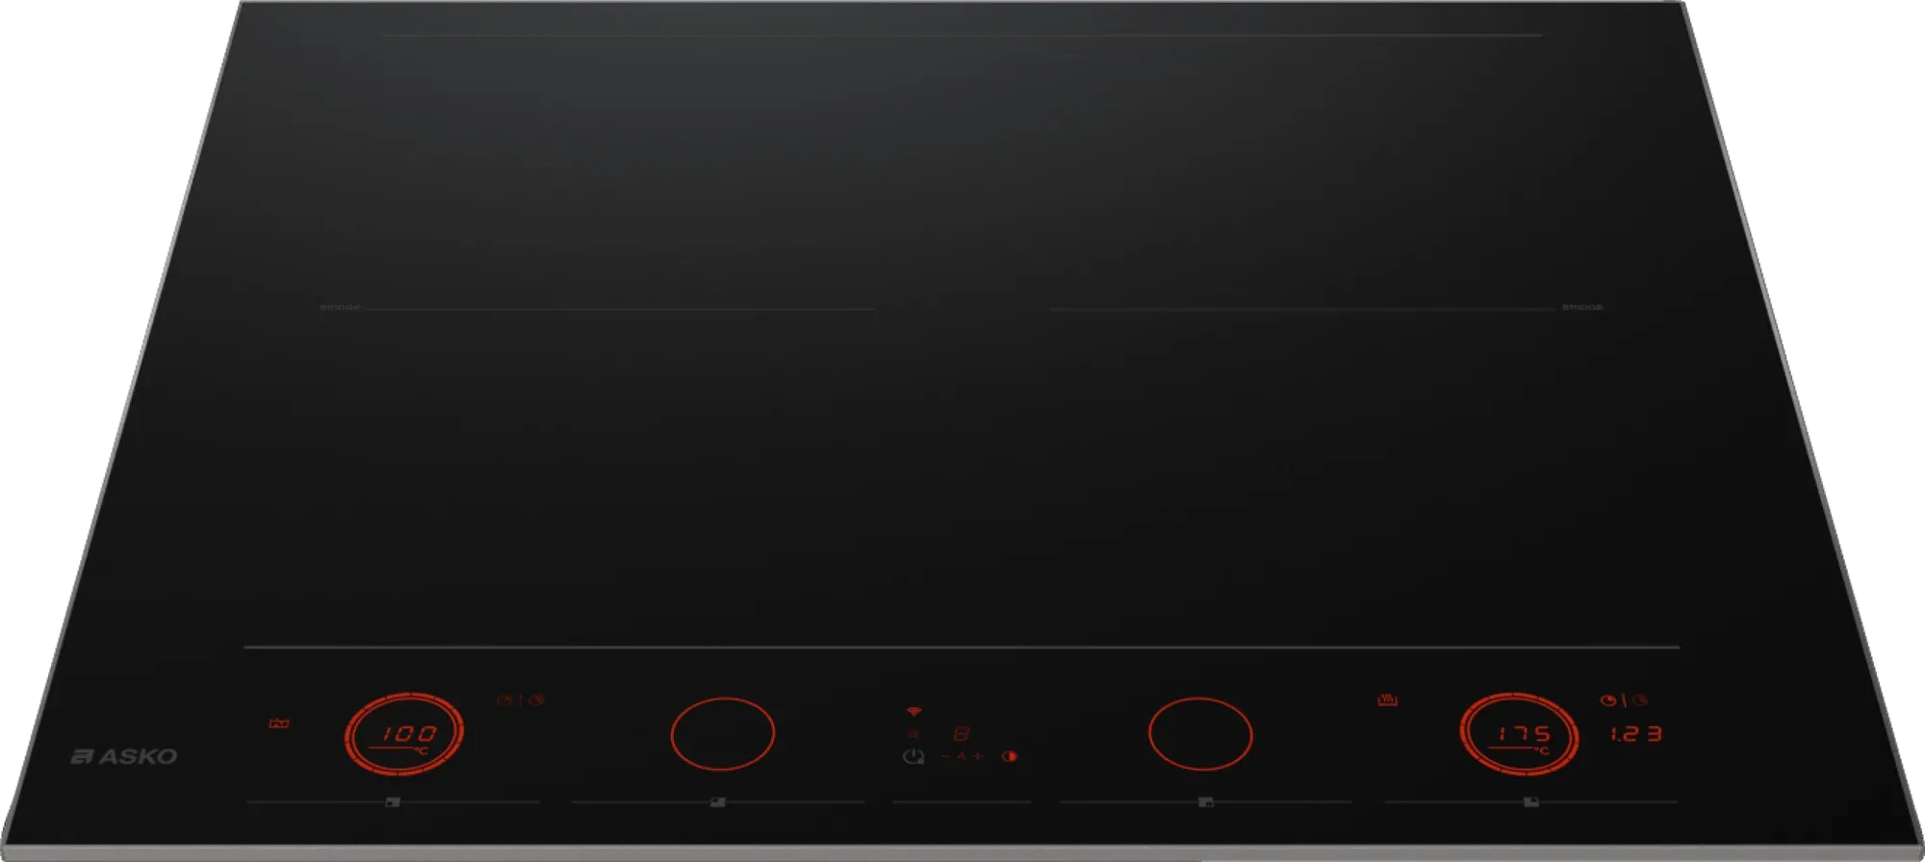Tap the three-bar icon below Wi-Fi symbol

pos(913,734)
